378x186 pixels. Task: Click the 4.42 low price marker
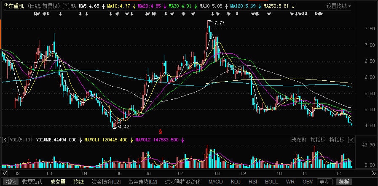(x=123, y=127)
